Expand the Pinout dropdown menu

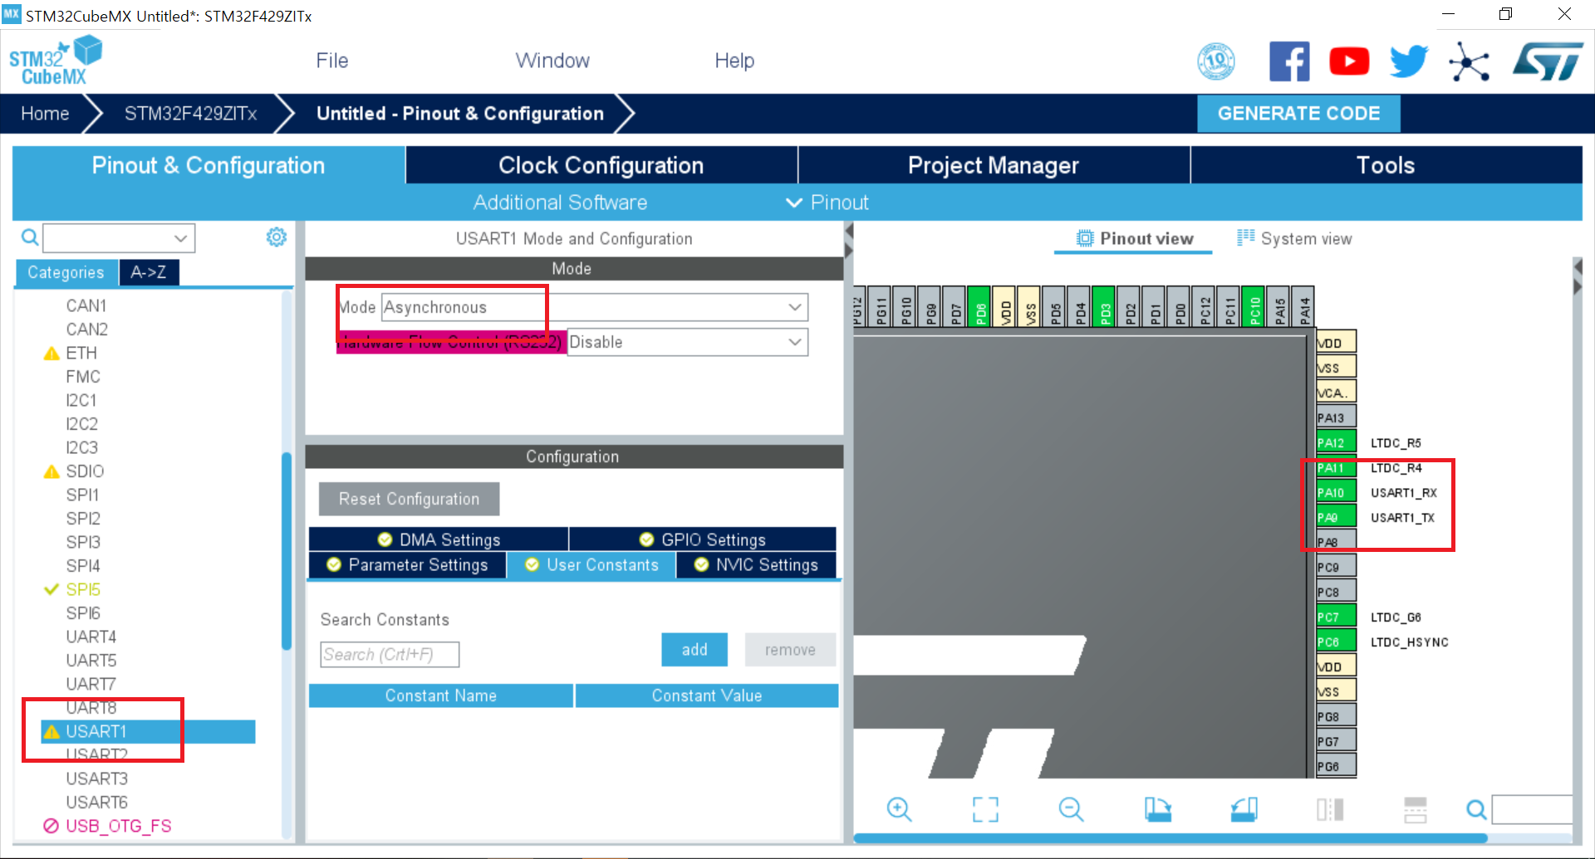(x=827, y=203)
